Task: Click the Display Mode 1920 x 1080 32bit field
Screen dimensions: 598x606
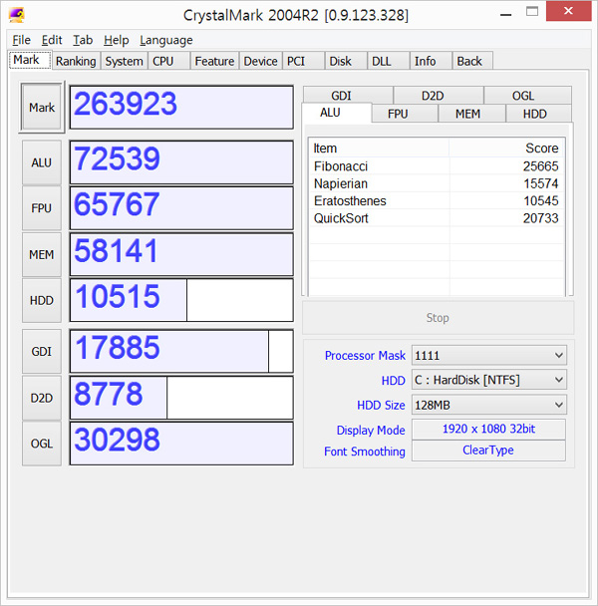Action: 488,429
